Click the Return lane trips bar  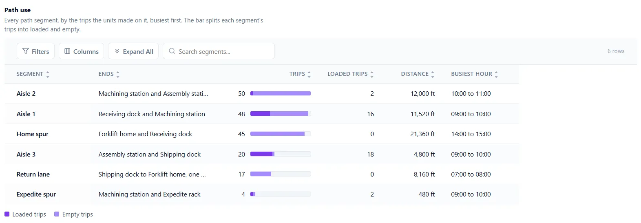(281, 174)
